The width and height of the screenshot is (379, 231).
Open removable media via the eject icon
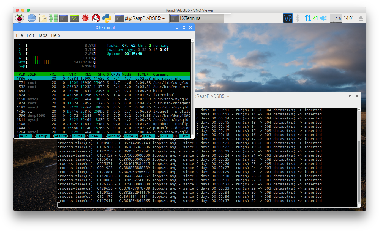(361, 18)
